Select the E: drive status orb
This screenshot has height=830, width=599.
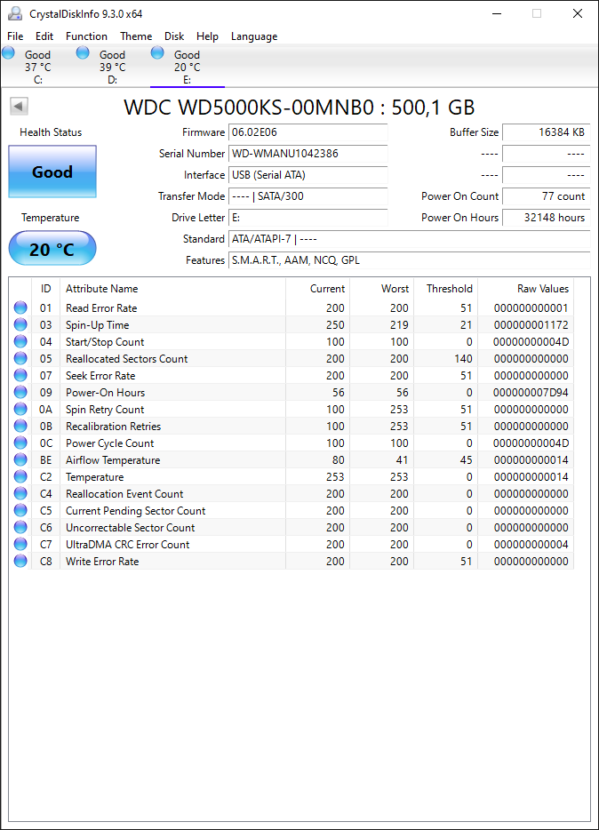(157, 53)
